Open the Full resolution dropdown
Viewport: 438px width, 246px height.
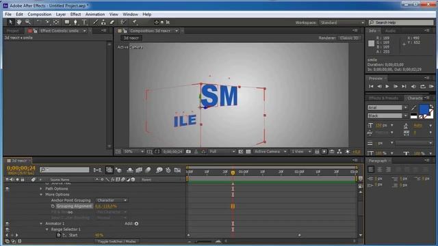(x=222, y=152)
